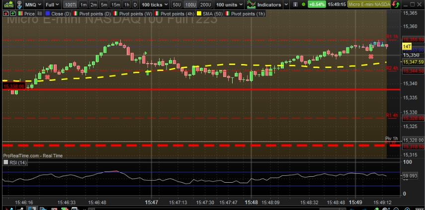This screenshot has width=425, height=210.
Task: Switch to the 2m timeframe
Action: pos(93,4)
